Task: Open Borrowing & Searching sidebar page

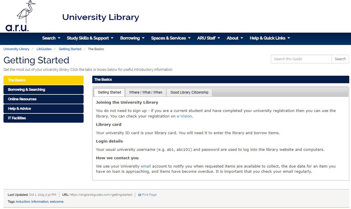Action: [43, 90]
